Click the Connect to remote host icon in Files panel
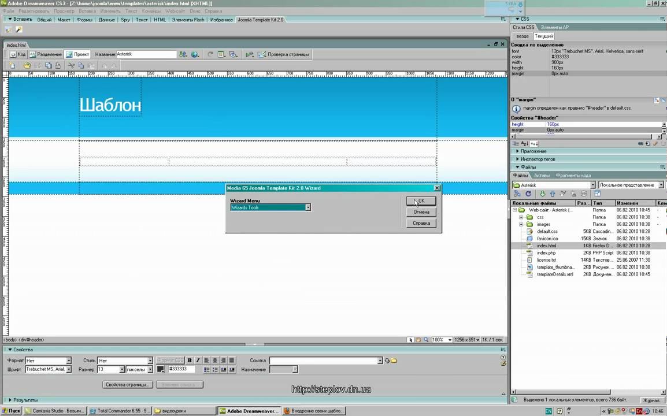This screenshot has width=667, height=416. click(x=517, y=194)
